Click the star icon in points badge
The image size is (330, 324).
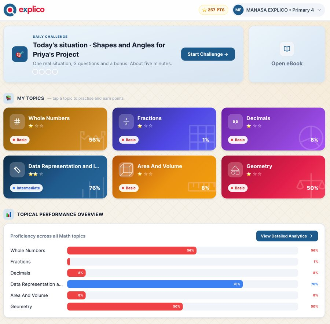pyautogui.click(x=204, y=10)
